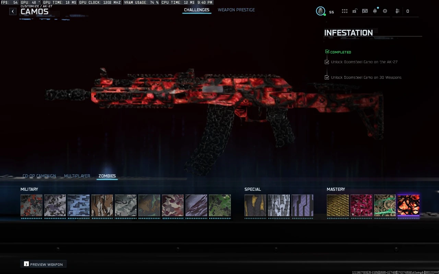Open the social party icon

tap(398, 11)
